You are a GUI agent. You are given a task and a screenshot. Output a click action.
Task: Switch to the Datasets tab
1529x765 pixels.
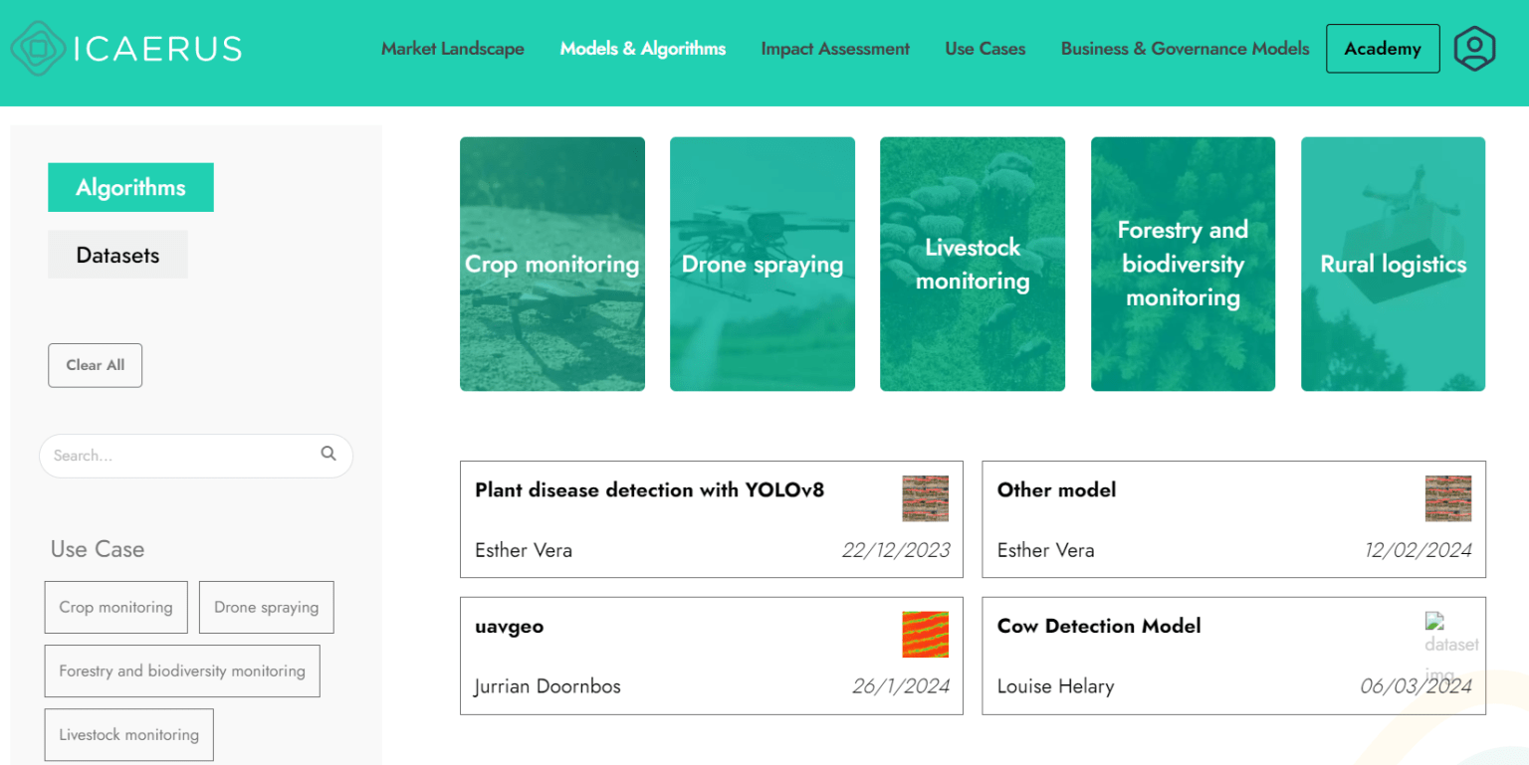point(117,255)
